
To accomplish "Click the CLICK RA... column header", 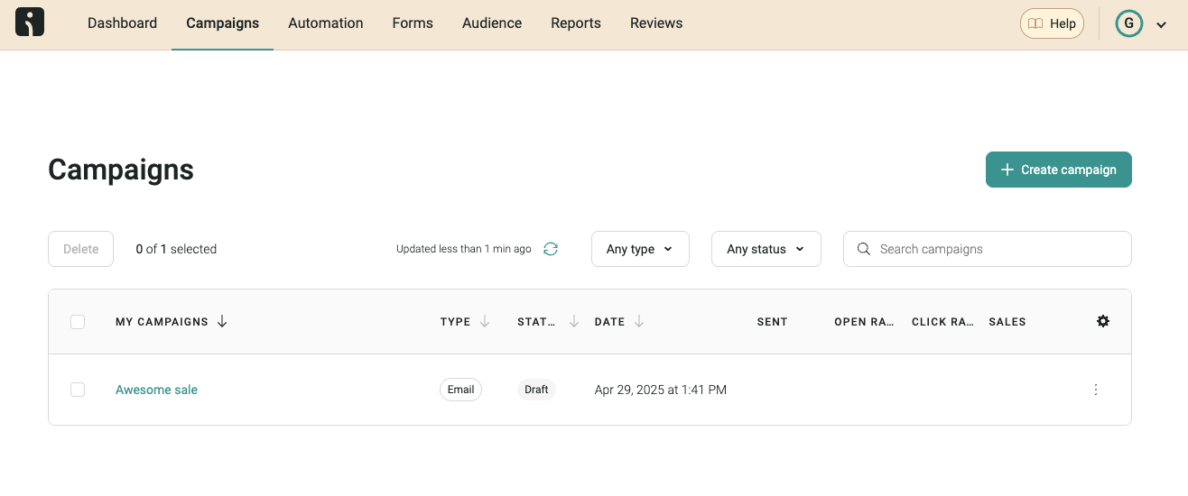I will (x=942, y=322).
